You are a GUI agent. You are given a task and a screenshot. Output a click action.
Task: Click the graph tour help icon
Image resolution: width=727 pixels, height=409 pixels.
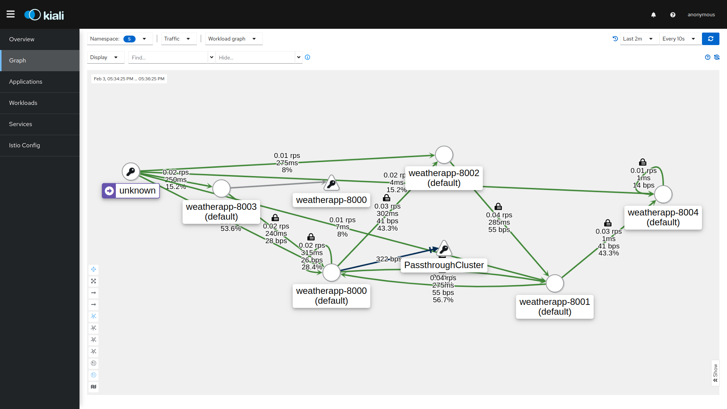(708, 57)
